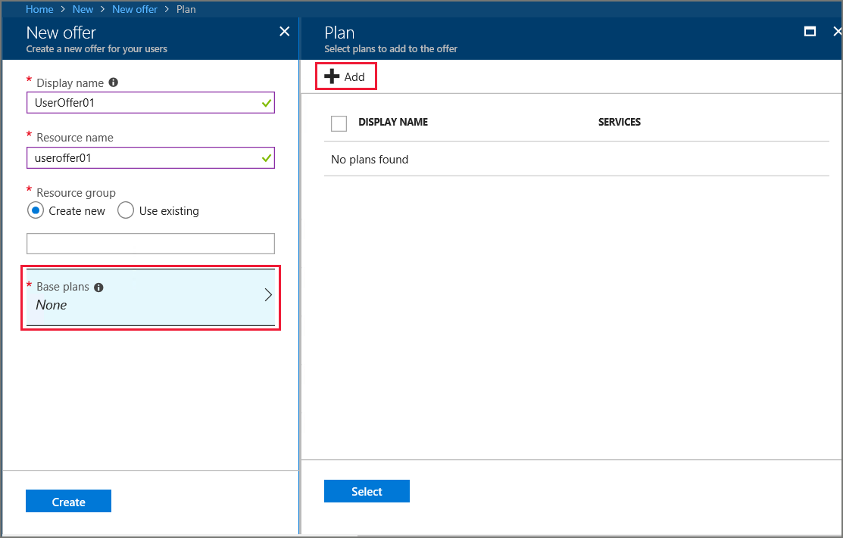Open the Home breadcrumb link
Image resolution: width=843 pixels, height=538 pixels.
pos(39,9)
